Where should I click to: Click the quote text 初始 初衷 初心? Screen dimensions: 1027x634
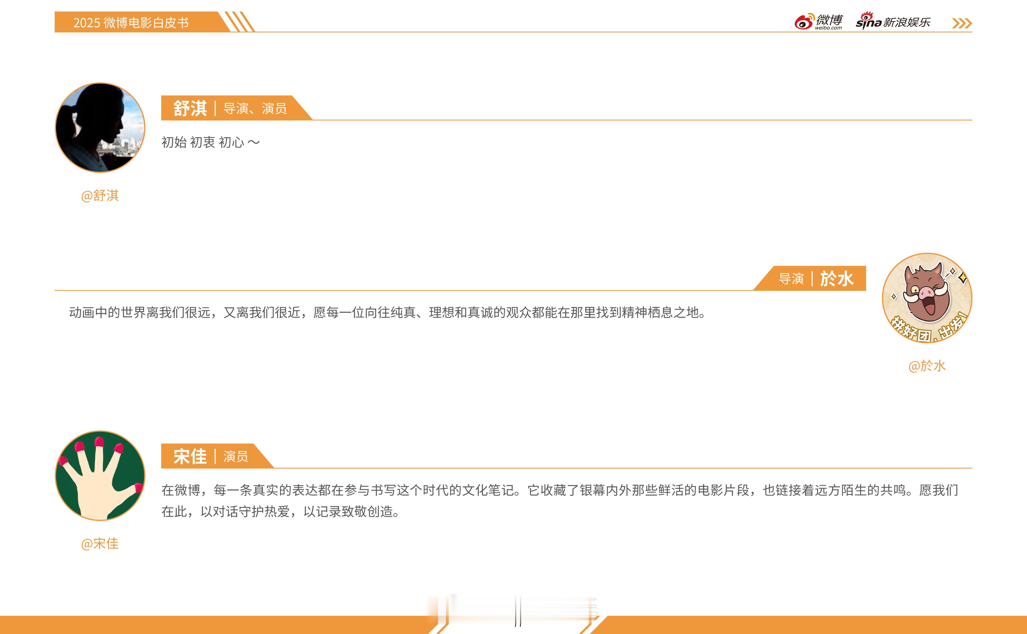(x=210, y=142)
